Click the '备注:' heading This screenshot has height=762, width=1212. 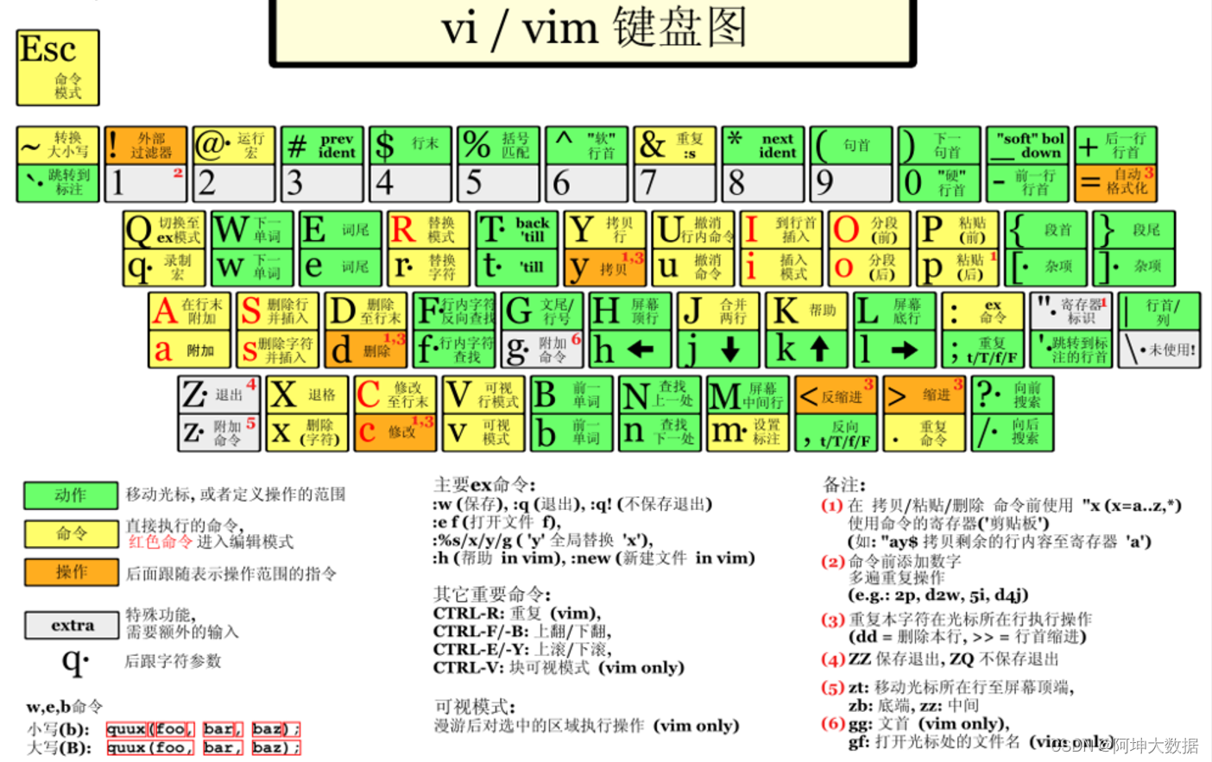tap(844, 485)
